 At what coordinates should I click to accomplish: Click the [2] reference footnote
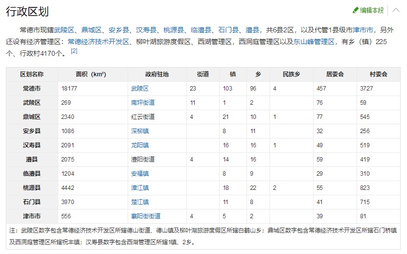click(74, 51)
